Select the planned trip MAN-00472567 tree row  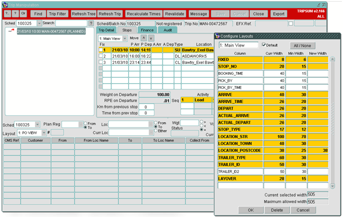(x=51, y=31)
